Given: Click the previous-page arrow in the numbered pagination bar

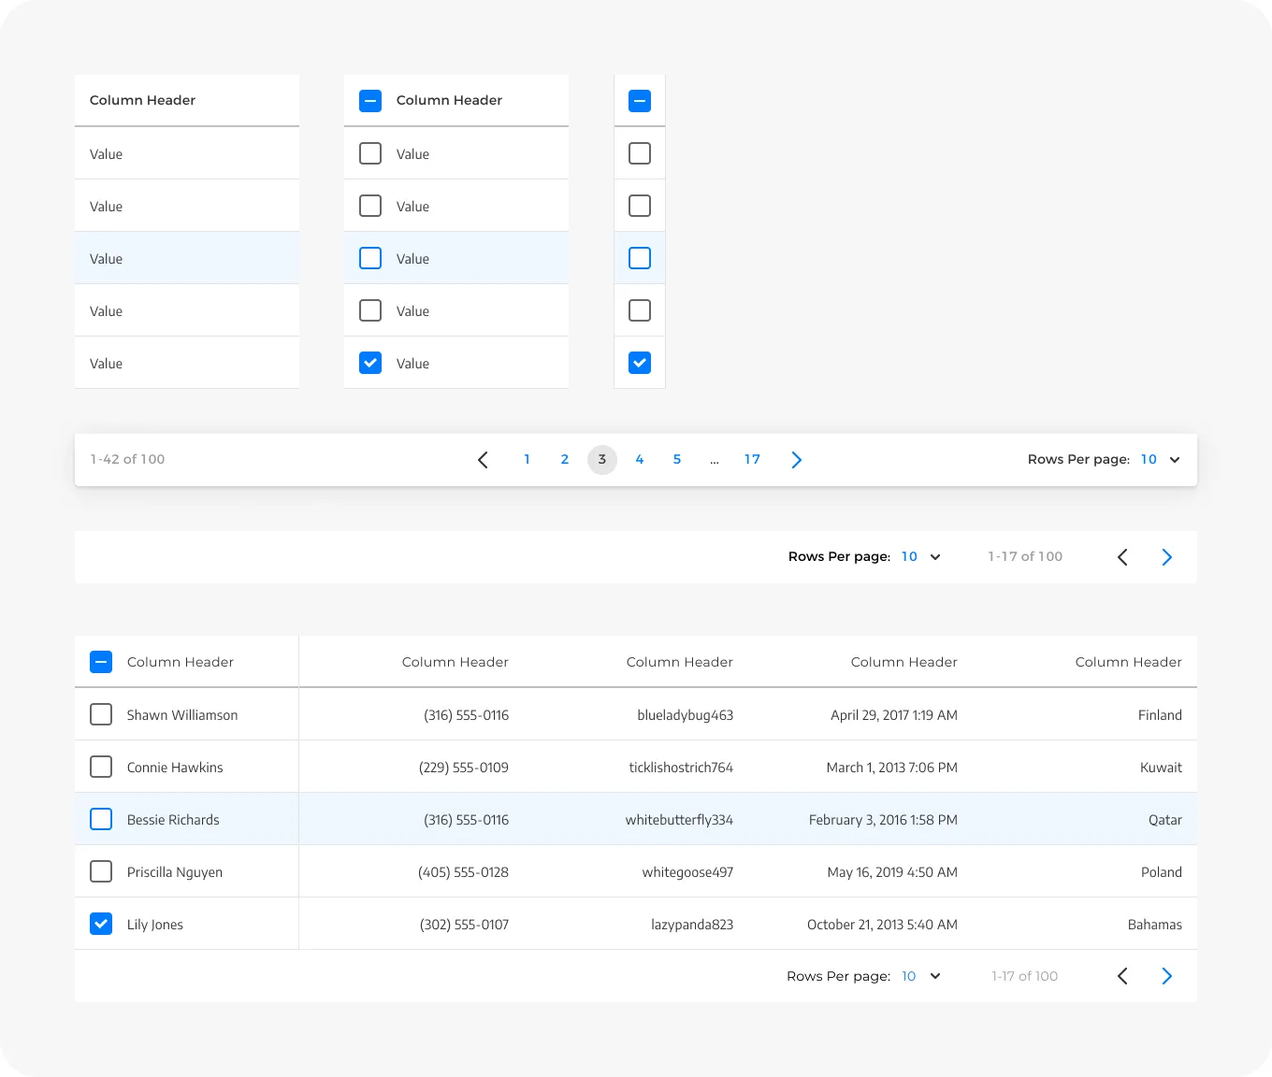Looking at the screenshot, I should point(483,460).
